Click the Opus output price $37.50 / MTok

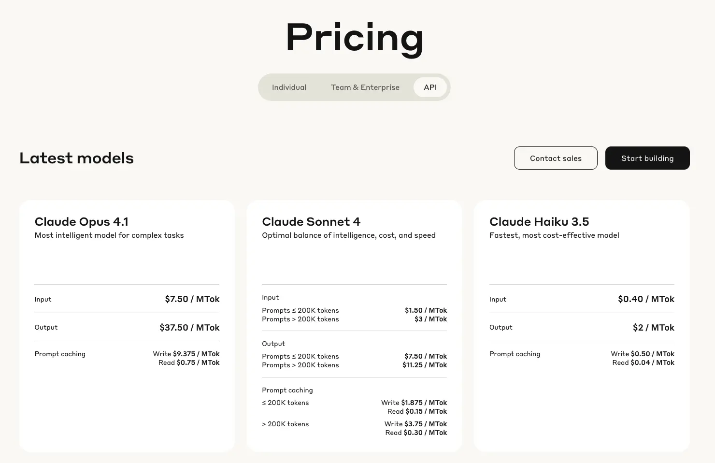189,328
